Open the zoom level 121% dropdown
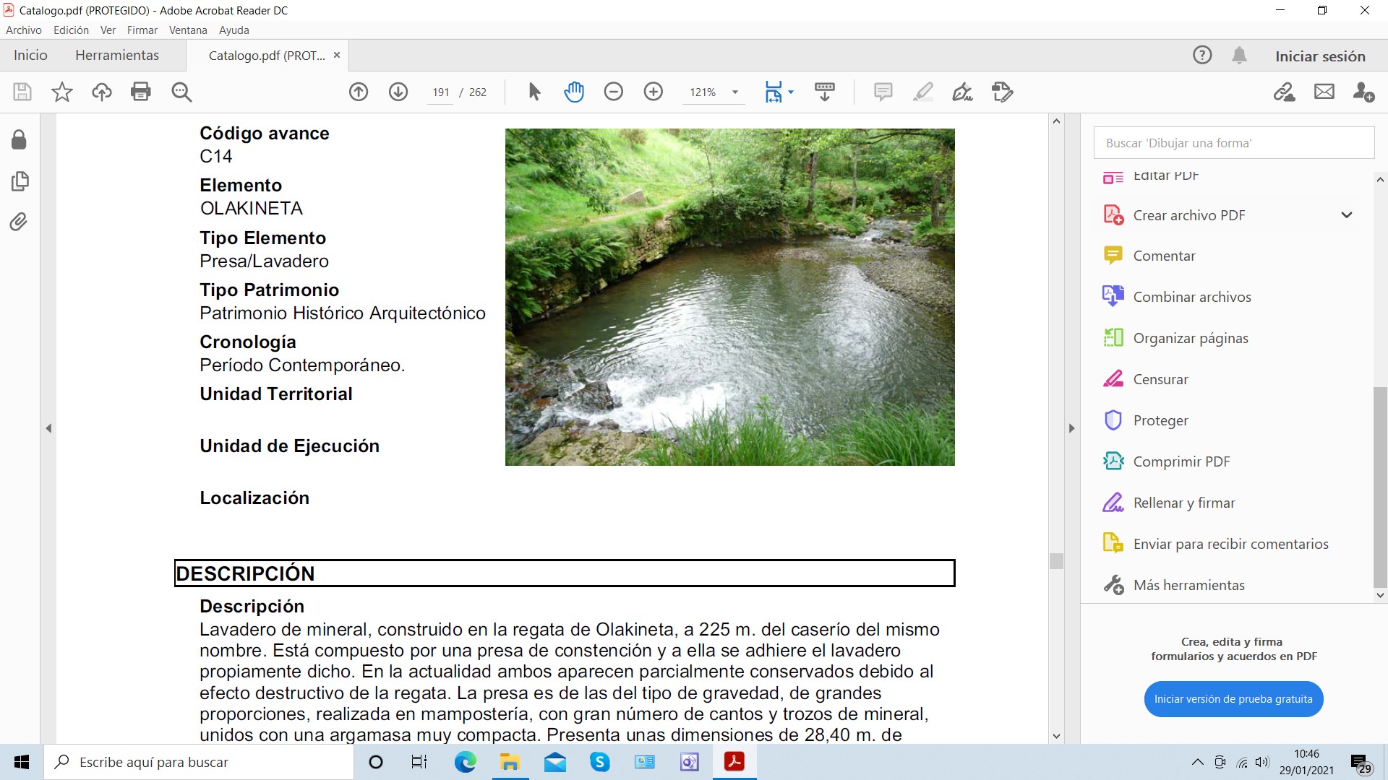The width and height of the screenshot is (1388, 780). click(x=735, y=92)
